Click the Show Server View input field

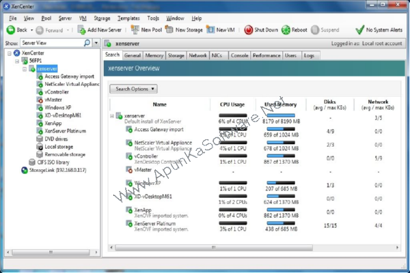pyautogui.click(x=53, y=42)
